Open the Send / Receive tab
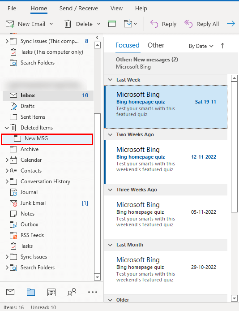 (x=79, y=9)
